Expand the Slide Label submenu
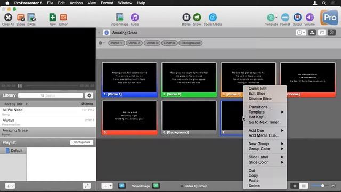The image size is (341, 192). click(265, 157)
